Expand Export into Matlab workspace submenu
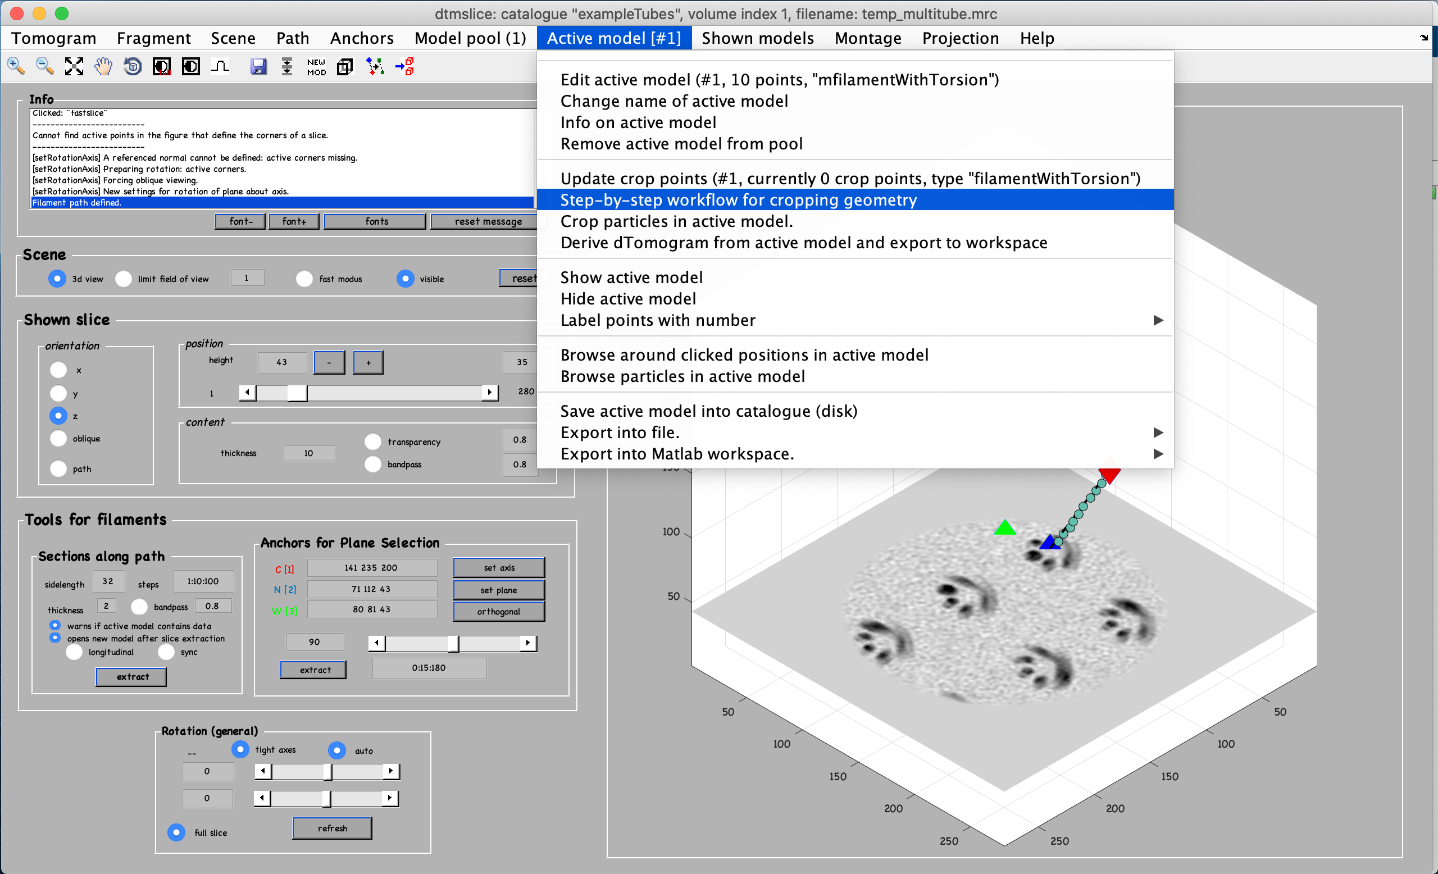1438x874 pixels. (x=855, y=454)
